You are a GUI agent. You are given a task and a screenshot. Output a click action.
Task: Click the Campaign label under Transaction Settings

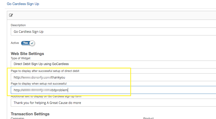18,118
